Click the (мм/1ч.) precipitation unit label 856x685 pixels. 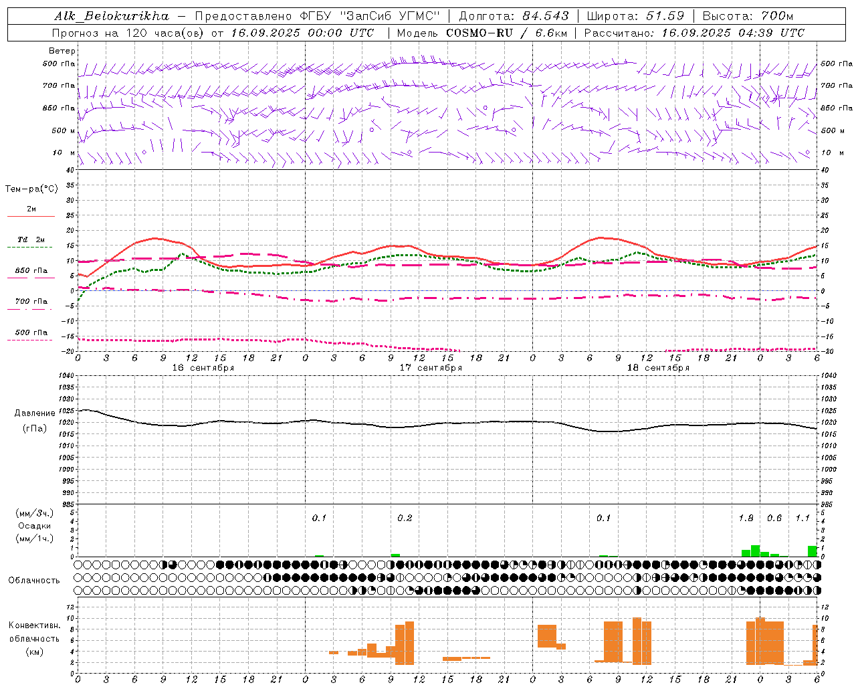[35, 539]
